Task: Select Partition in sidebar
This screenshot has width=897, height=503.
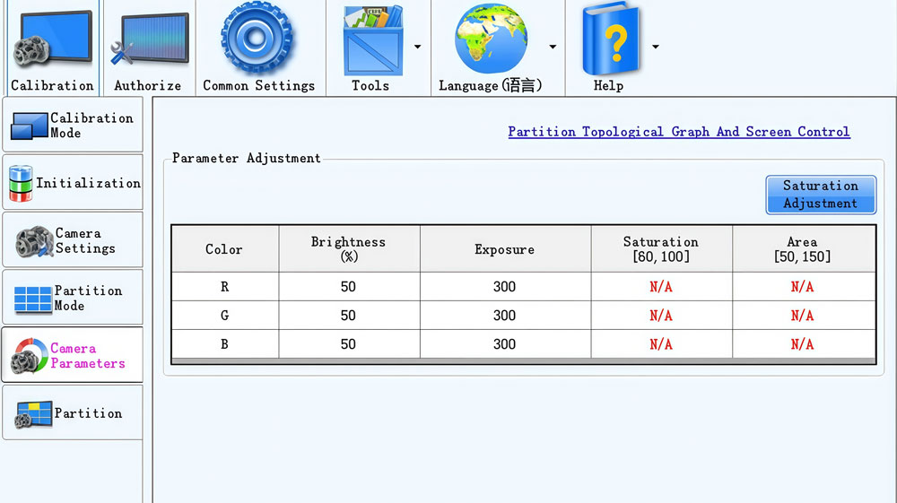Action: coord(73,412)
